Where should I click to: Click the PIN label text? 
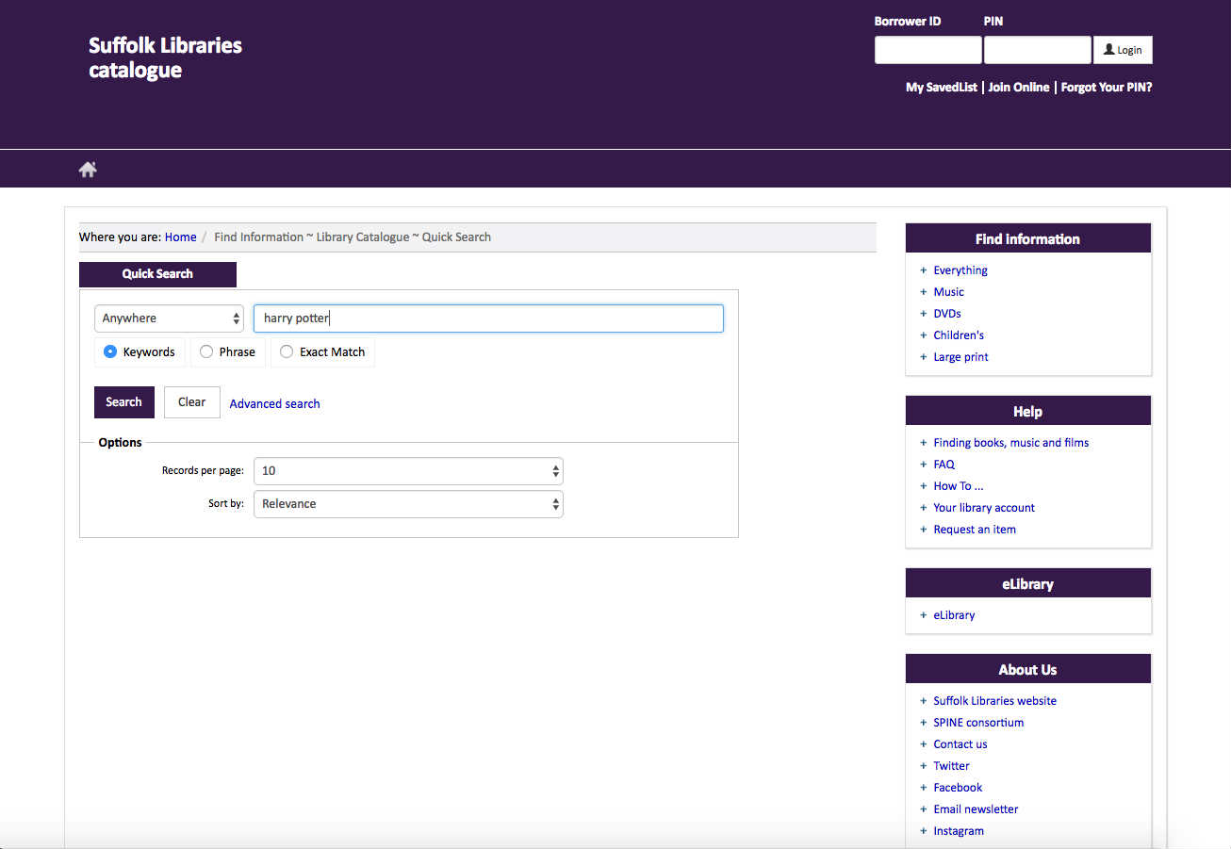tap(993, 21)
